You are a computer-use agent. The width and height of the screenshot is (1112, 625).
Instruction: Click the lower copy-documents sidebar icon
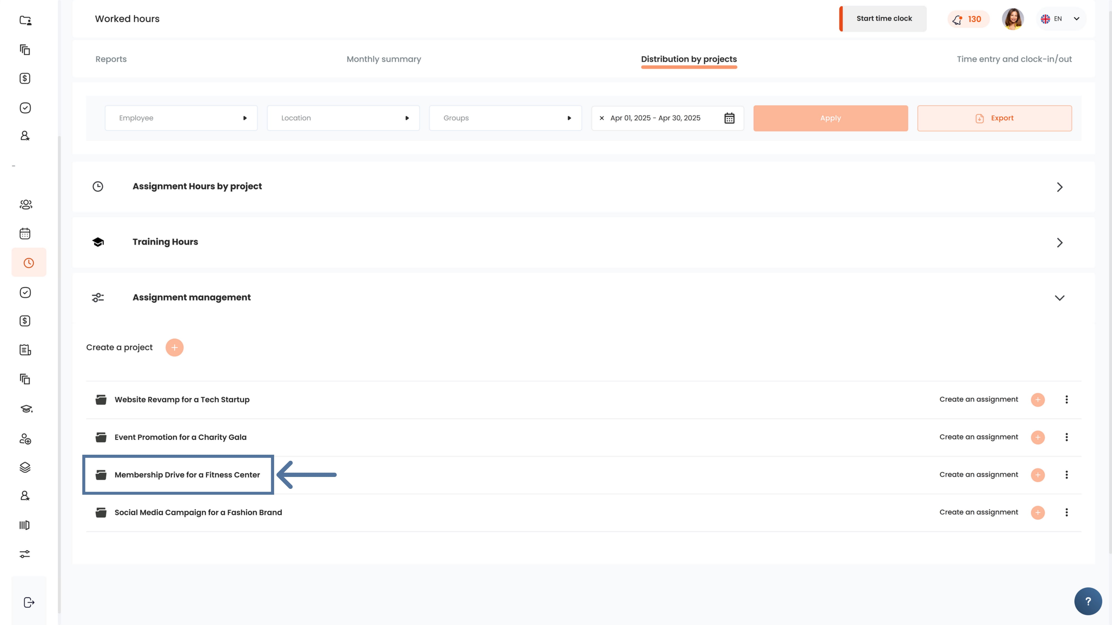point(25,379)
